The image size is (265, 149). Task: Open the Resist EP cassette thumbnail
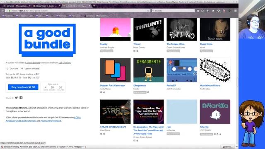coord(182,70)
